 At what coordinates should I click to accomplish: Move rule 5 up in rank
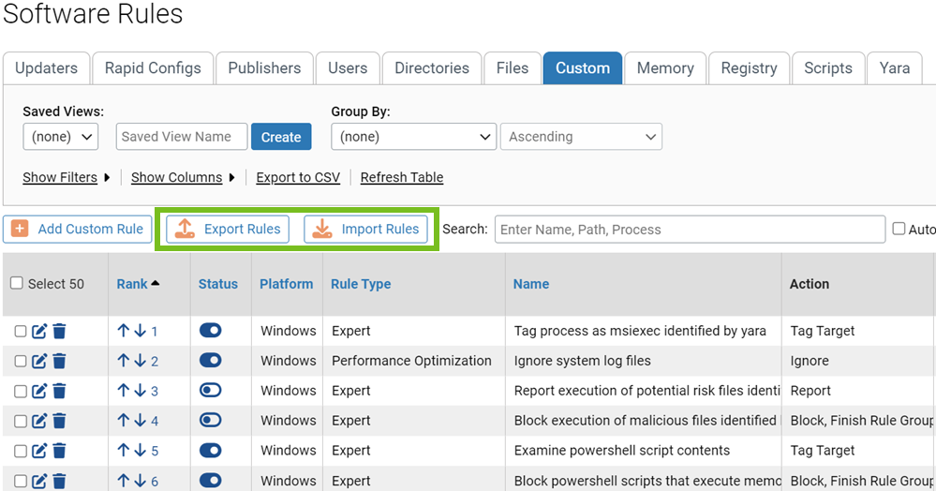coord(124,450)
